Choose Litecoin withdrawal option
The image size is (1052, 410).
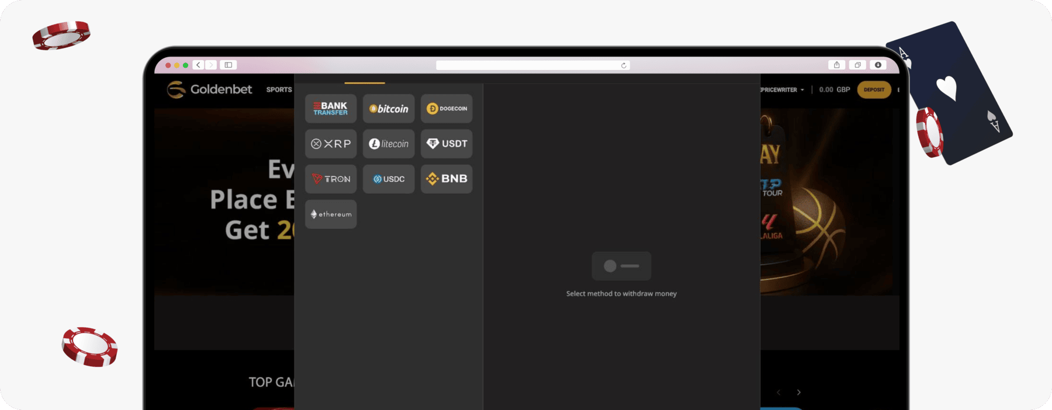click(x=389, y=144)
